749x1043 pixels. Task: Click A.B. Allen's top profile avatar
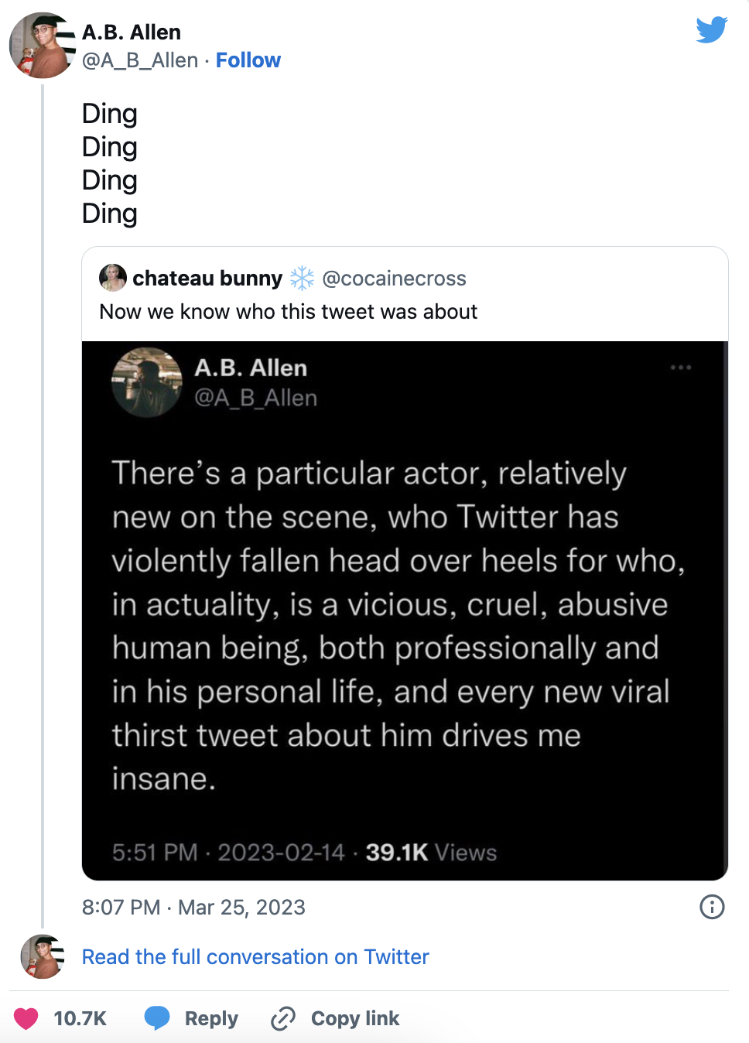42,46
